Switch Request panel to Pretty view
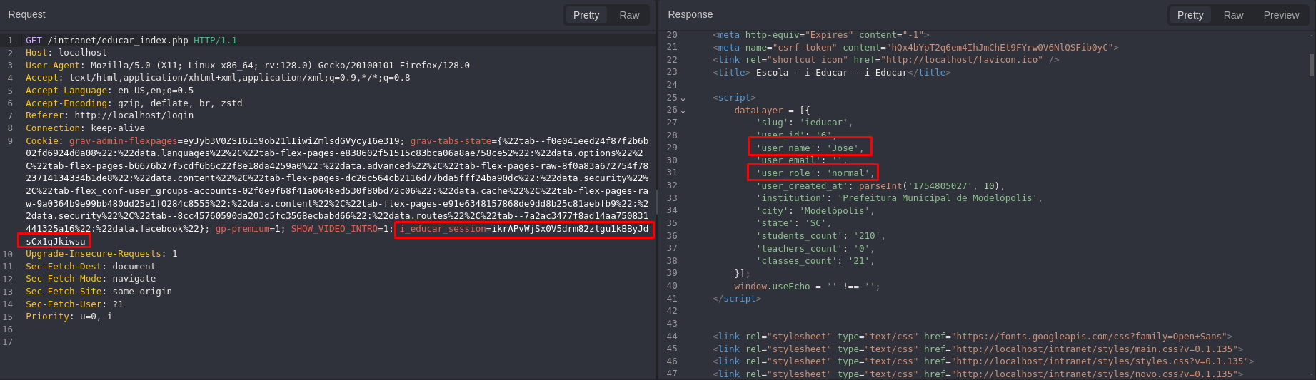 click(586, 15)
